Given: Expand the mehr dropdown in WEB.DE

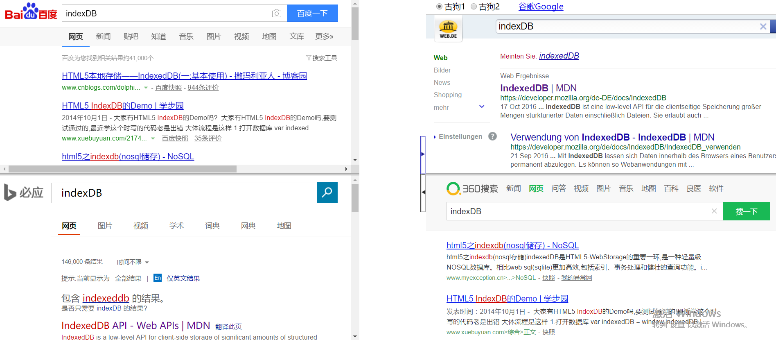Looking at the screenshot, I should pos(482,107).
